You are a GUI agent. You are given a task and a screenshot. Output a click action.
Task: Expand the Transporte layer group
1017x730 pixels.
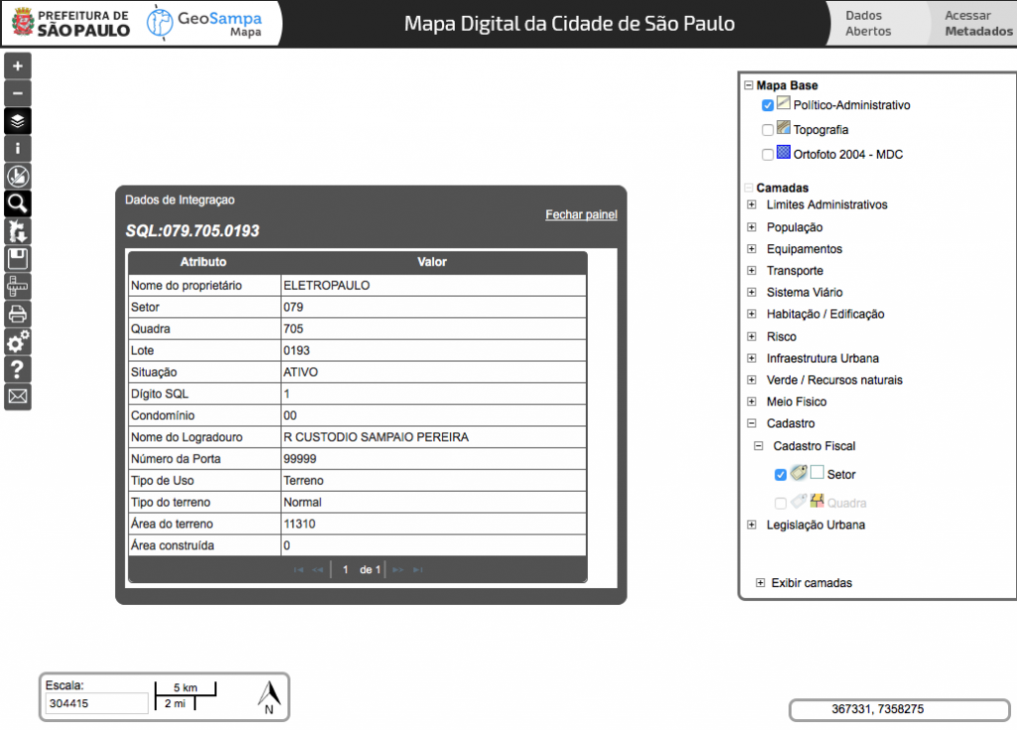click(750, 270)
